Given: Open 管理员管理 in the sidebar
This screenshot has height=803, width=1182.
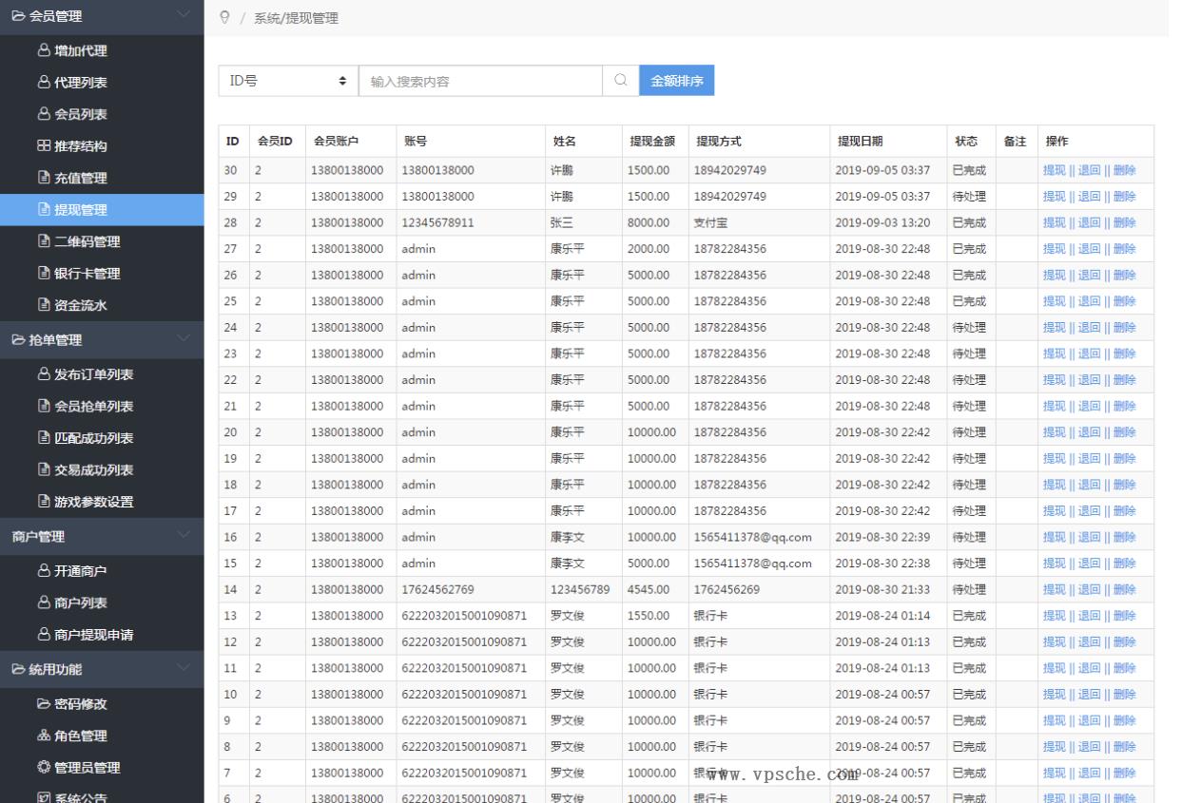Looking at the screenshot, I should (x=102, y=768).
